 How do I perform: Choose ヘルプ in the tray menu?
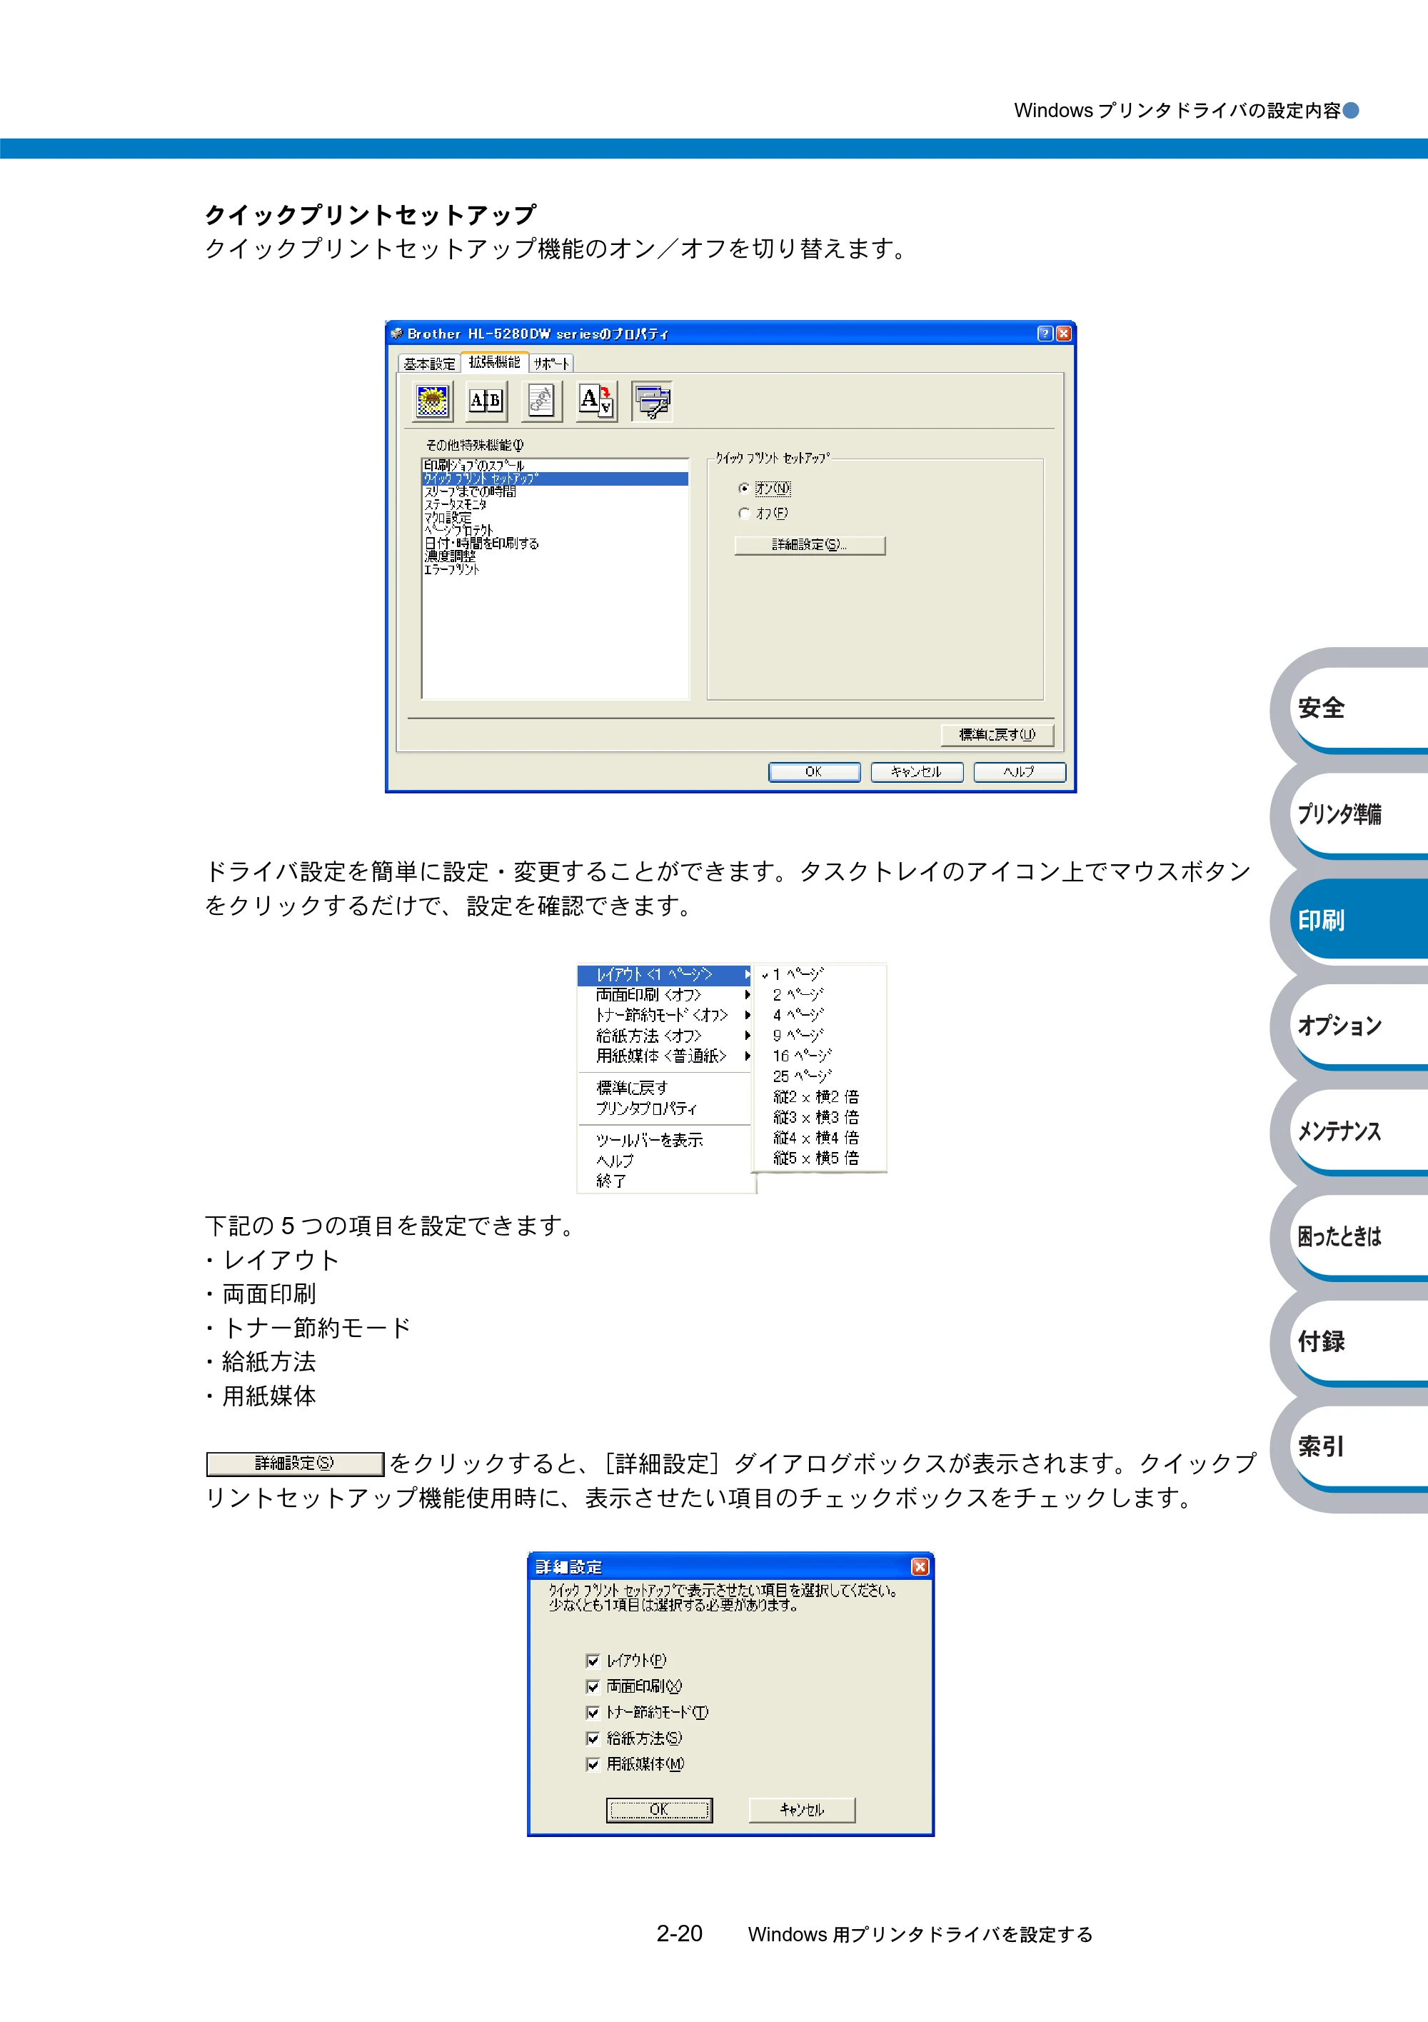click(665, 1161)
